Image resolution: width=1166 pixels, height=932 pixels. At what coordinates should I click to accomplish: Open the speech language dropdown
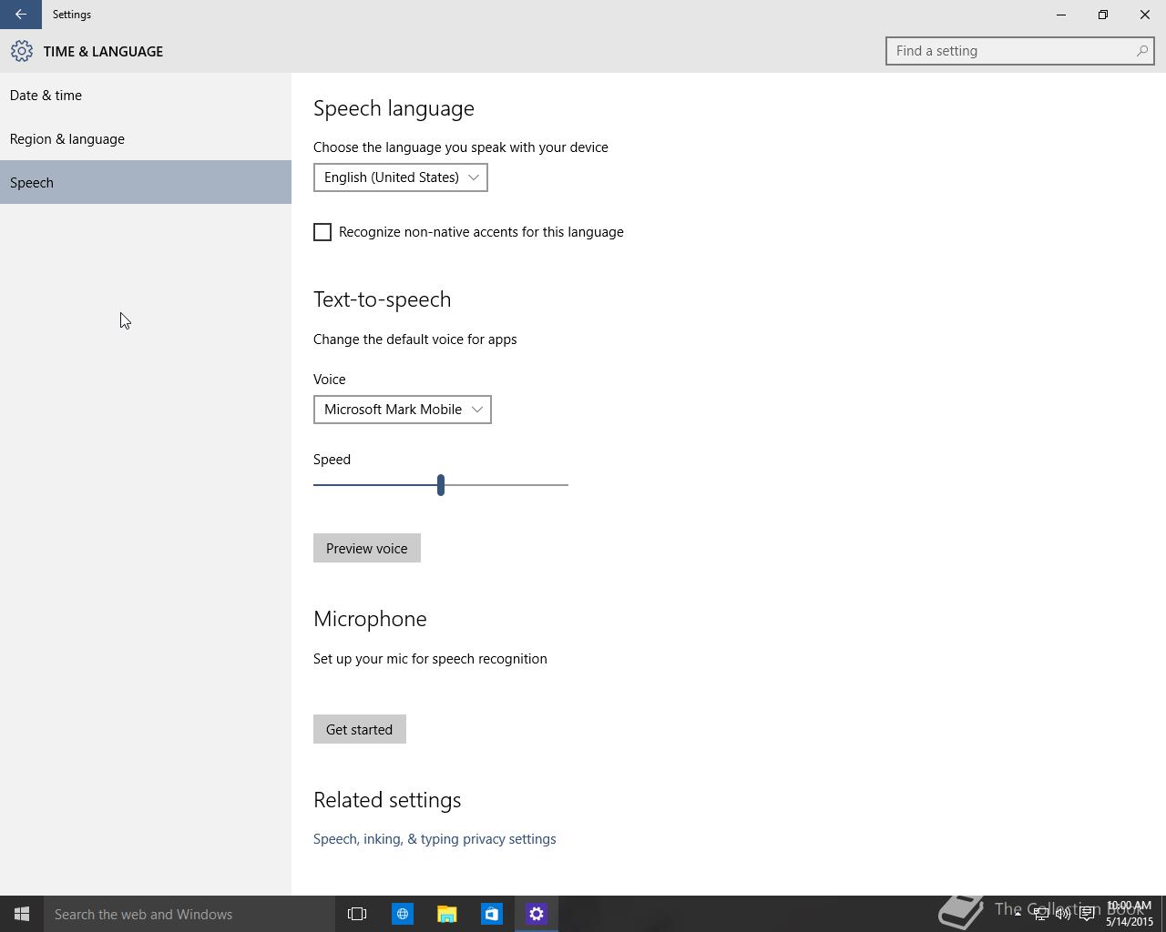point(401,177)
